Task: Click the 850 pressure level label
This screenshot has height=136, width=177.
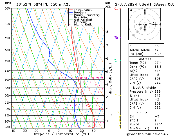Action: coord(8,115)
